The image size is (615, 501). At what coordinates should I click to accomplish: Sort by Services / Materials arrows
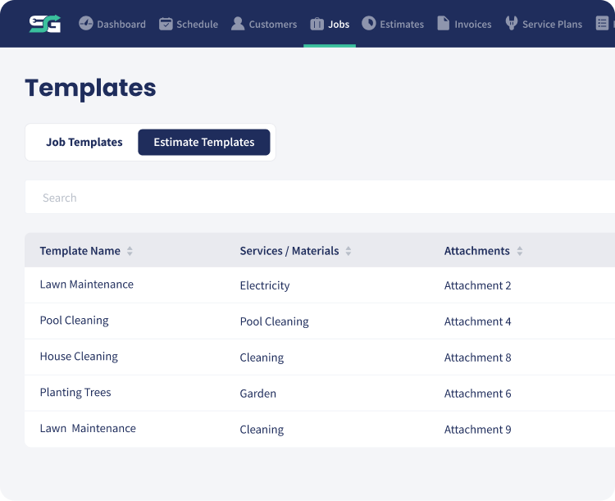pyautogui.click(x=348, y=251)
